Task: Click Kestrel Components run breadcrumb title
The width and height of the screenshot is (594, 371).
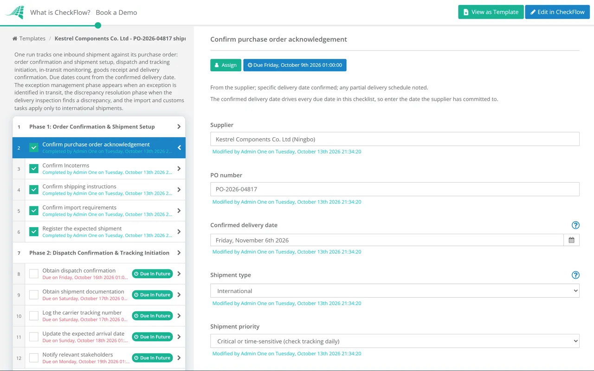Action: pos(120,38)
